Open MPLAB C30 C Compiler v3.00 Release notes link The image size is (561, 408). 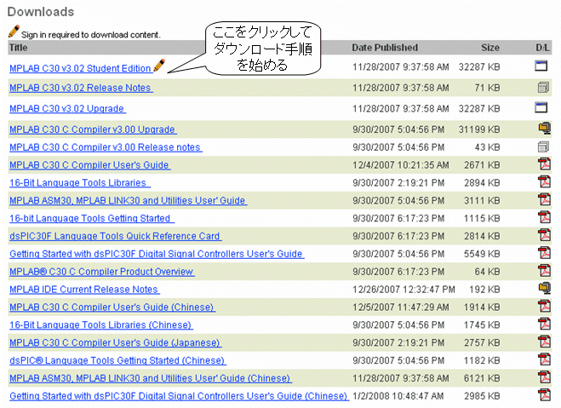click(106, 147)
